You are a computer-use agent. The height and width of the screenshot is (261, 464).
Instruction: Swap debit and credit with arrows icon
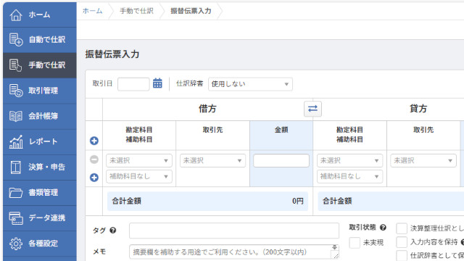tap(312, 109)
